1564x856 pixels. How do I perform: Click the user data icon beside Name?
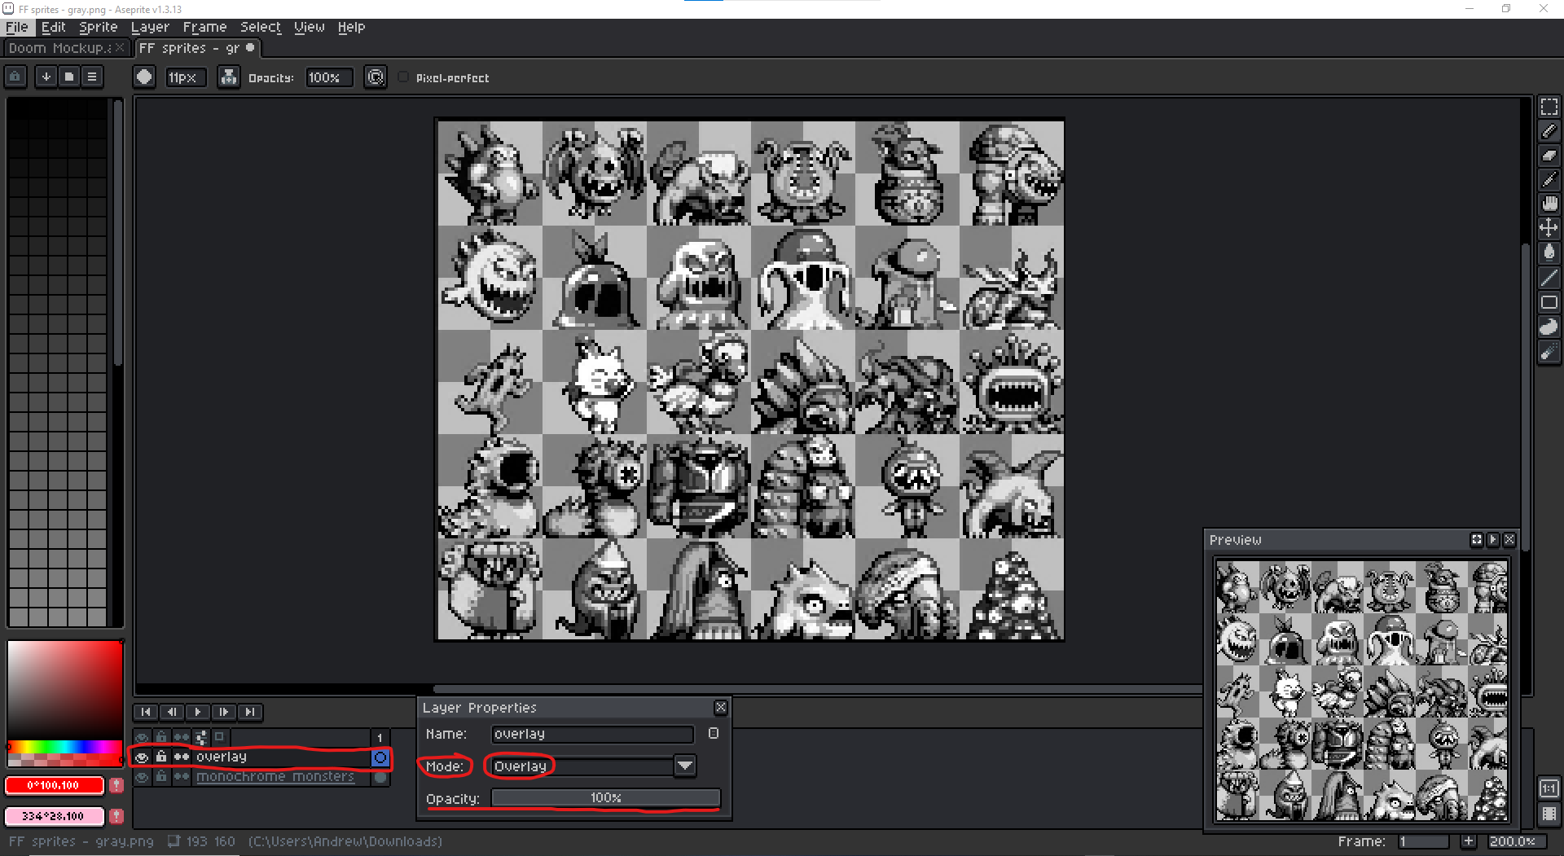click(x=713, y=733)
